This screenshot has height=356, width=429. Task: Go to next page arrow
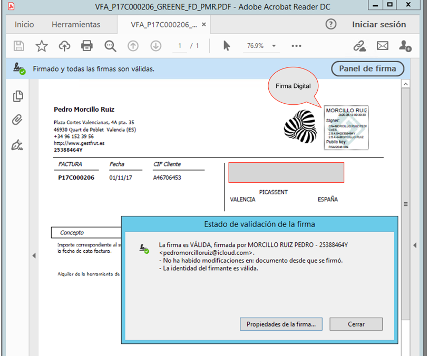[156, 46]
